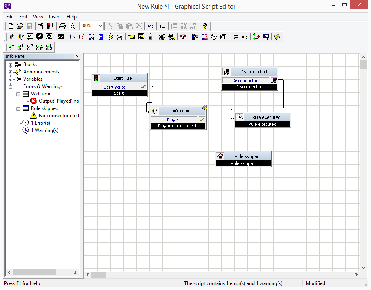Click the blue P block icon
371x290 pixels.
click(100, 37)
